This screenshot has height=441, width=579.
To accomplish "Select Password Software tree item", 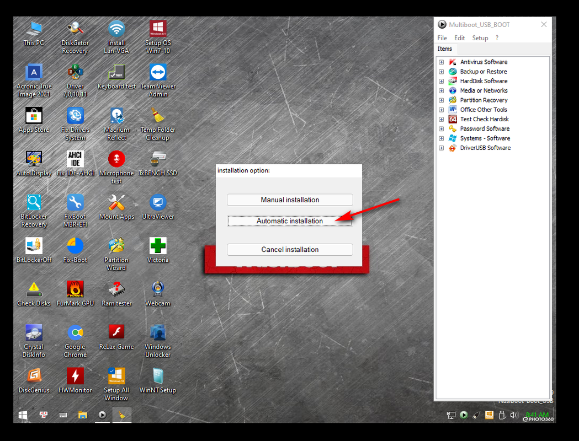I will coord(485,128).
